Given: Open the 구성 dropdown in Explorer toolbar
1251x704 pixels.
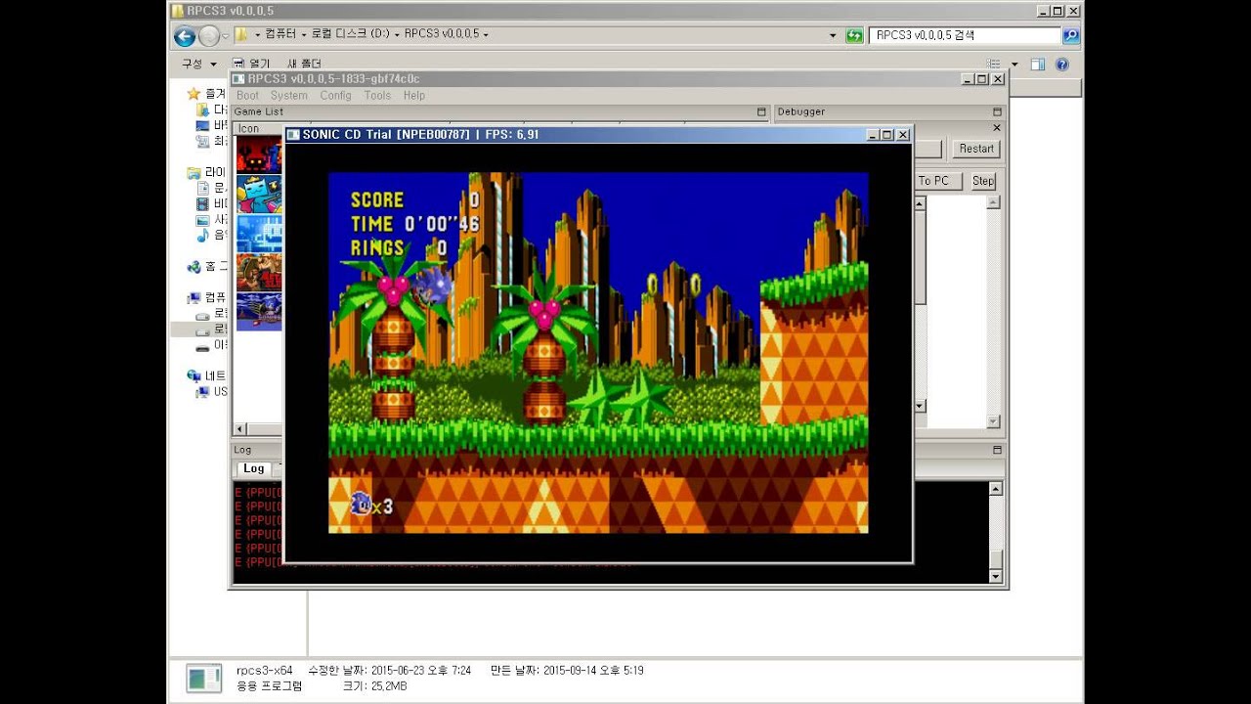Looking at the screenshot, I should coord(198,65).
